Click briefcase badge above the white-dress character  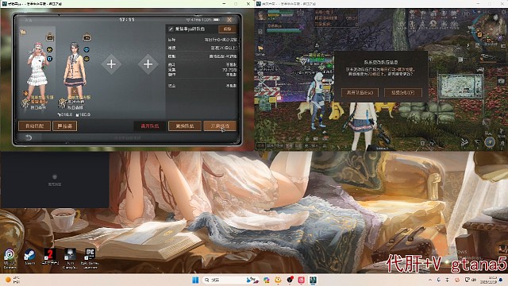tap(50, 37)
